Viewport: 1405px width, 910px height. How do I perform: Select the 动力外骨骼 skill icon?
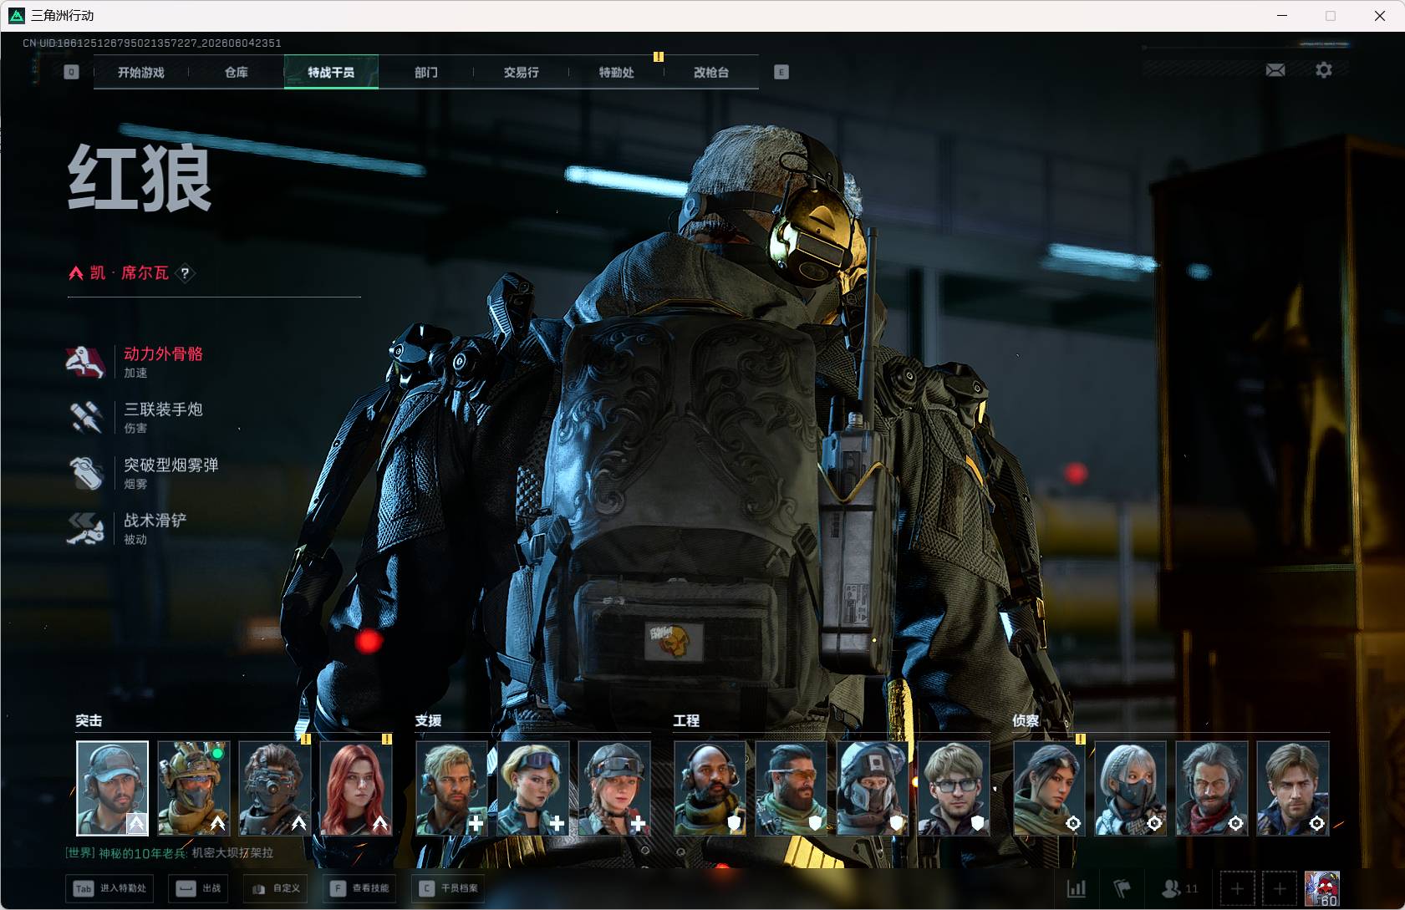tap(85, 362)
